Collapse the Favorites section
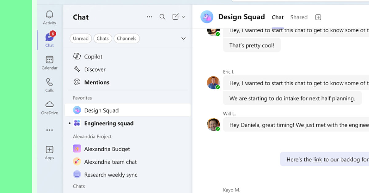This screenshot has width=369, height=193. (82, 98)
